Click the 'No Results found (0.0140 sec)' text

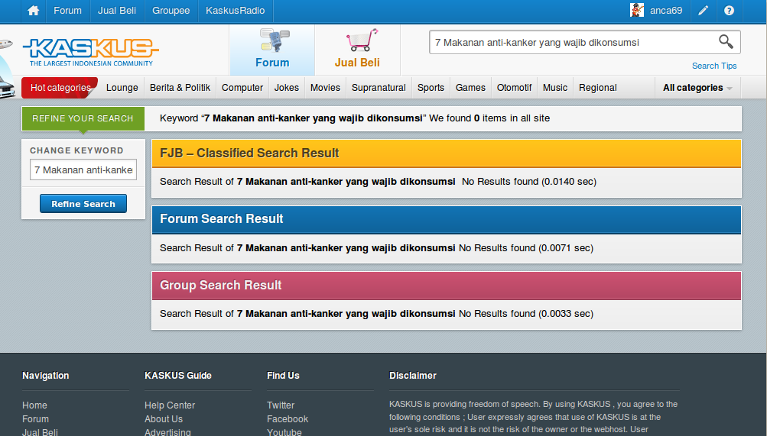(529, 182)
